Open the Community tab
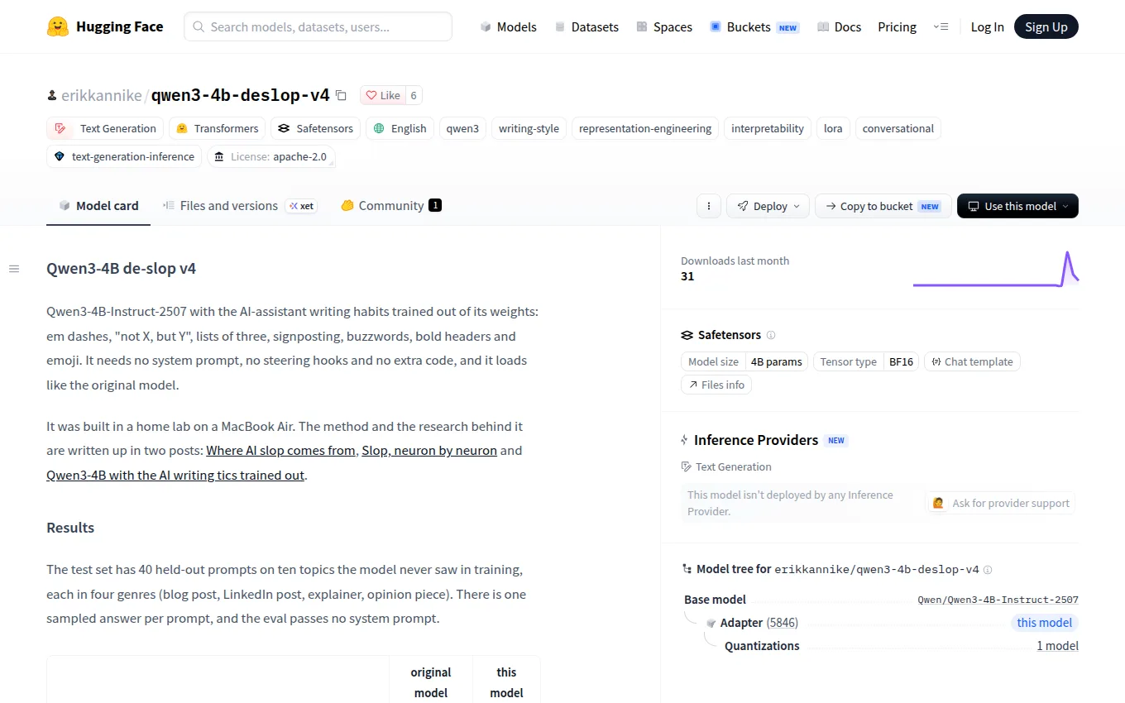The height and width of the screenshot is (703, 1125). pyautogui.click(x=391, y=206)
